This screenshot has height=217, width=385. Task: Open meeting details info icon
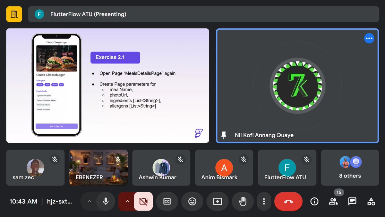314,201
